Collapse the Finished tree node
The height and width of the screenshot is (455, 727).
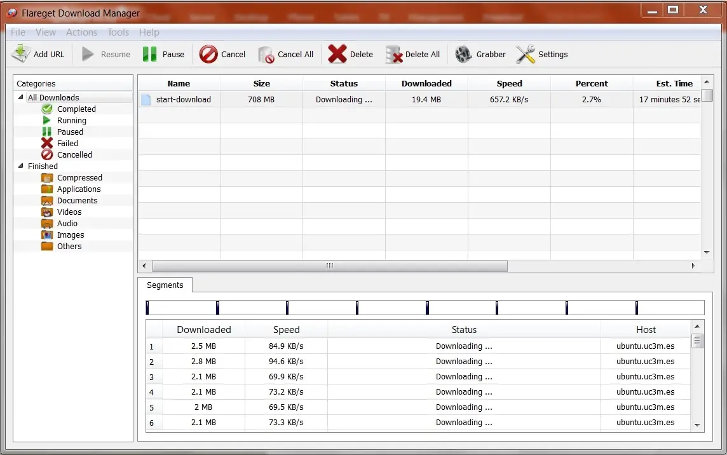point(20,166)
